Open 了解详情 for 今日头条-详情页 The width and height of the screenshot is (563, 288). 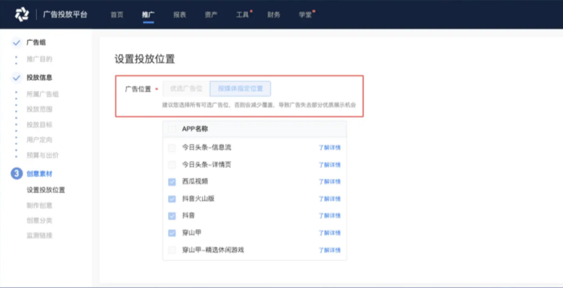[329, 165]
